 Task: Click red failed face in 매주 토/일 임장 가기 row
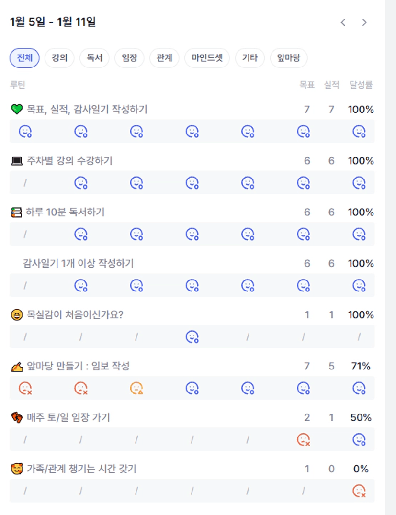pyautogui.click(x=304, y=439)
